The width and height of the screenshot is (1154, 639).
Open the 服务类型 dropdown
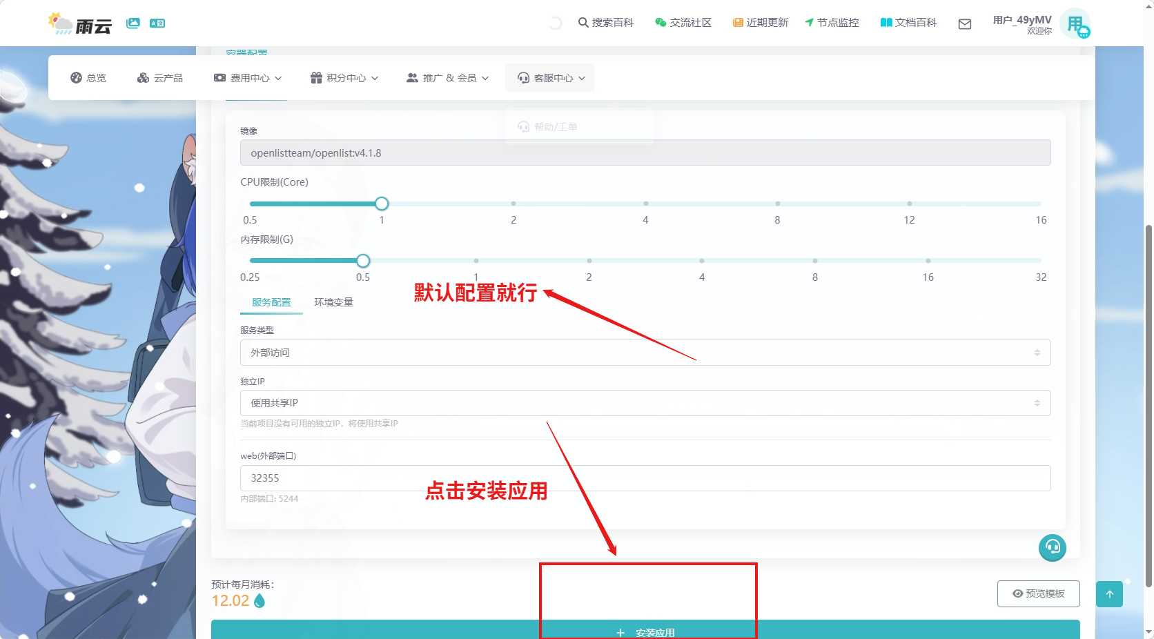coord(645,353)
